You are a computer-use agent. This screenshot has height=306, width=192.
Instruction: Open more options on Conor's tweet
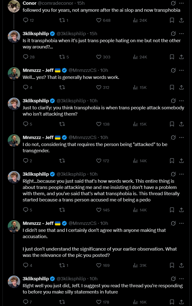coord(182,3)
